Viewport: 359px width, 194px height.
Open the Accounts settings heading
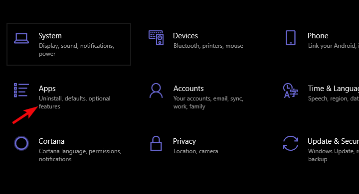pyautogui.click(x=188, y=89)
